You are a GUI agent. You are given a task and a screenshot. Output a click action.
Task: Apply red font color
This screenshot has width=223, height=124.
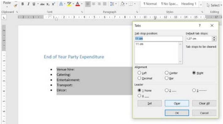coord(78,4)
